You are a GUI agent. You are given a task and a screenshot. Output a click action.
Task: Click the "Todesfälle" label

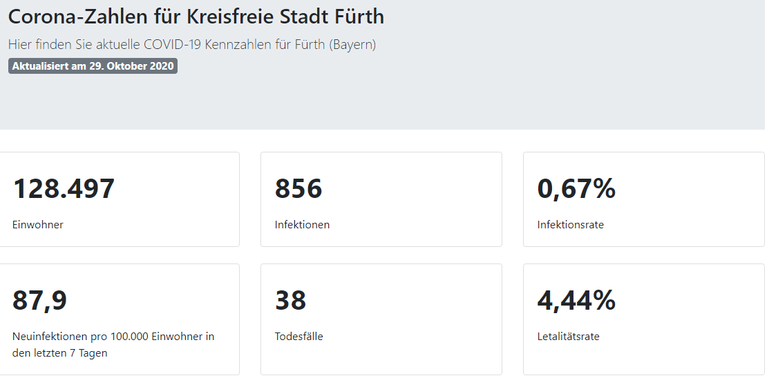point(298,337)
